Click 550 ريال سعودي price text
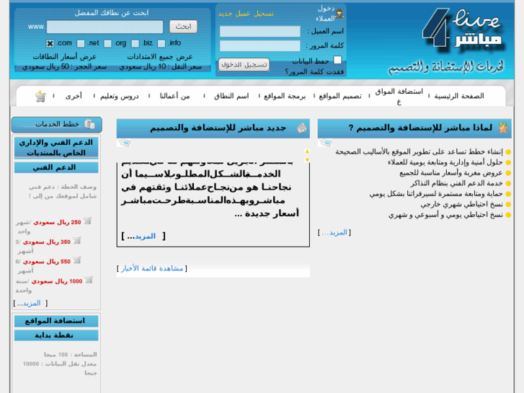The height and width of the screenshot is (393, 524). (x=47, y=262)
